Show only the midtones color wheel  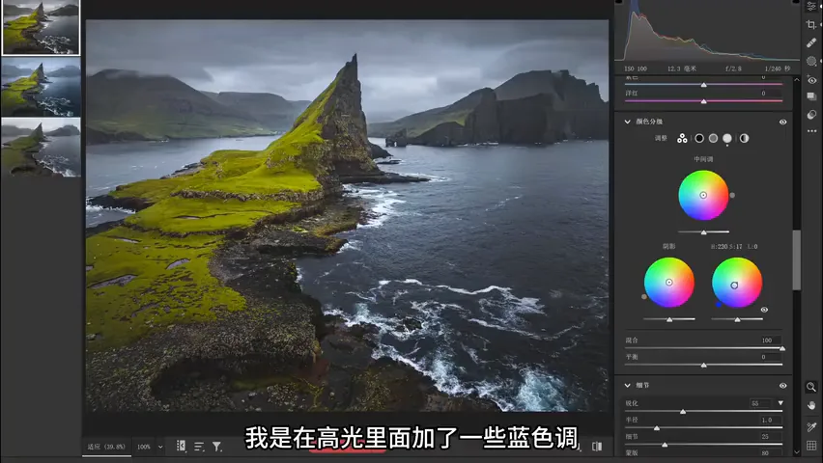(713, 139)
